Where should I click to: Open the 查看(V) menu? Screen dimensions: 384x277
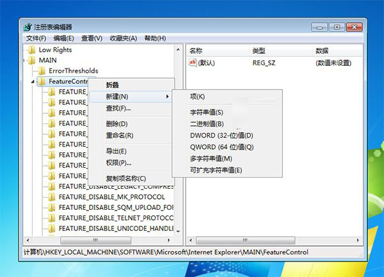92,38
